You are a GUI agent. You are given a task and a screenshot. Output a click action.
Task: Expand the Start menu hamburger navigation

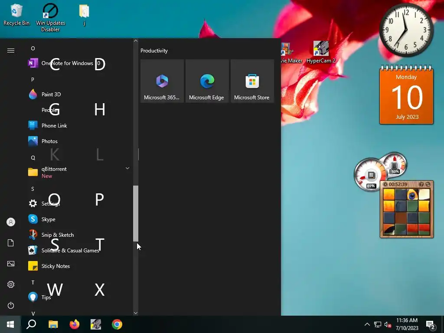(11, 50)
